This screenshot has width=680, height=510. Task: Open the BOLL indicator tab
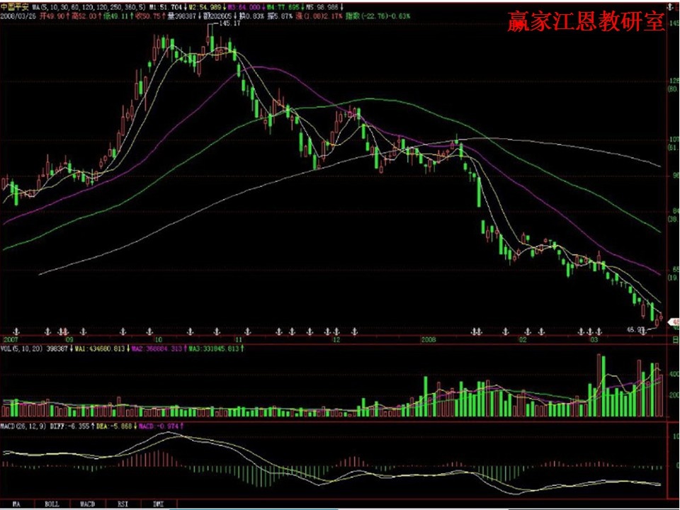click(52, 504)
